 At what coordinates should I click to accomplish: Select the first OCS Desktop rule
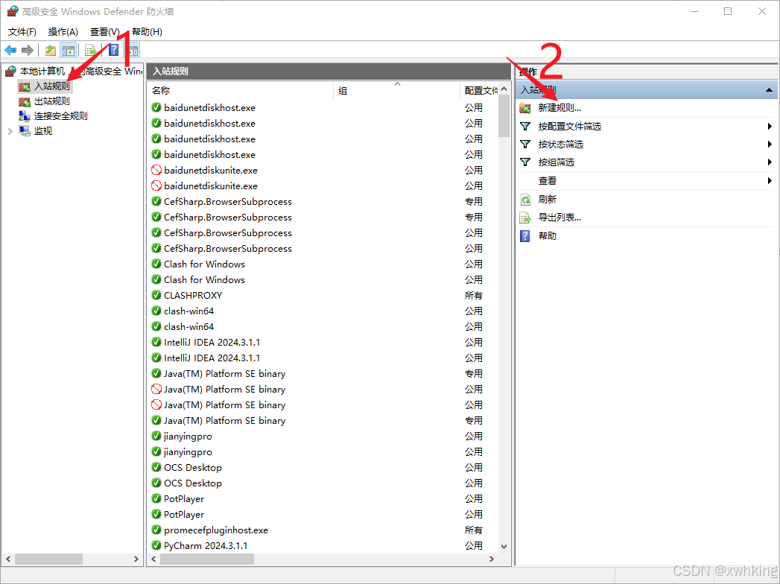(x=193, y=468)
